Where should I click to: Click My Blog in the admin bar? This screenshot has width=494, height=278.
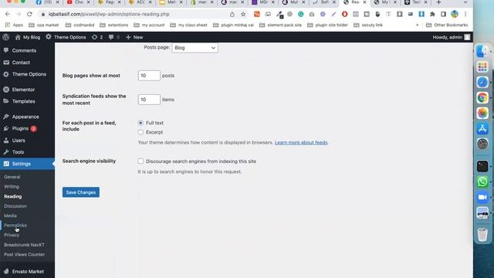pos(28,37)
